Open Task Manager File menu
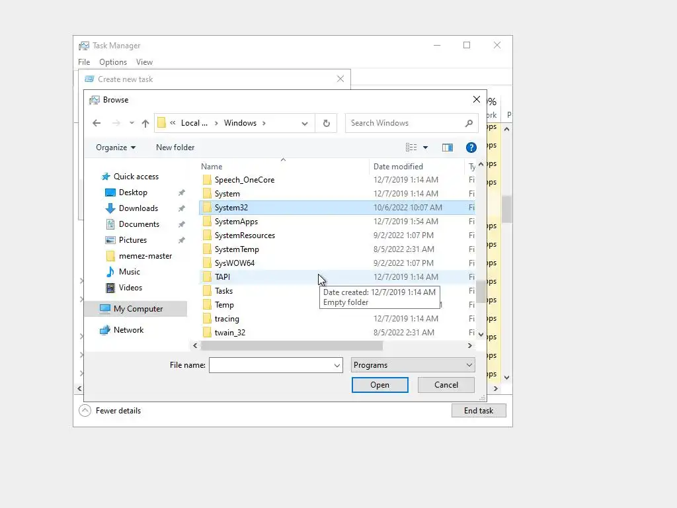Viewport: 677px width, 508px height. tap(84, 62)
